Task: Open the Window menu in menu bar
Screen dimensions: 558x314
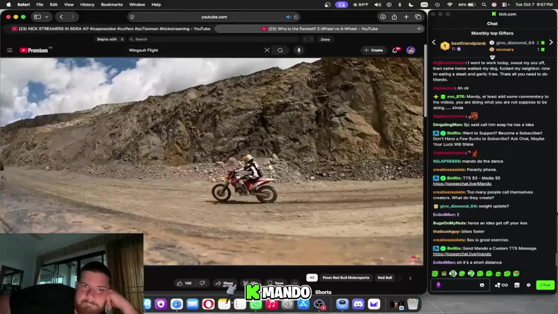Action: coord(137,4)
